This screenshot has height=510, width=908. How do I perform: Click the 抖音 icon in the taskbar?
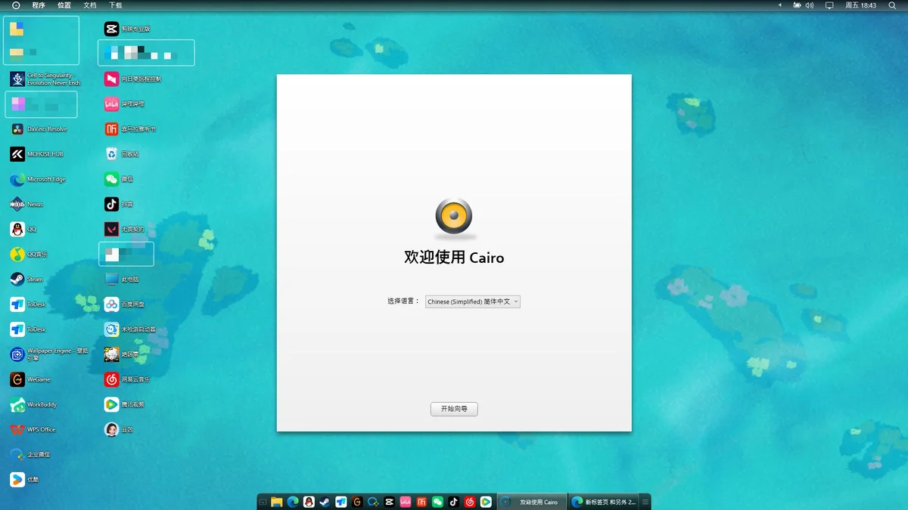pos(453,502)
